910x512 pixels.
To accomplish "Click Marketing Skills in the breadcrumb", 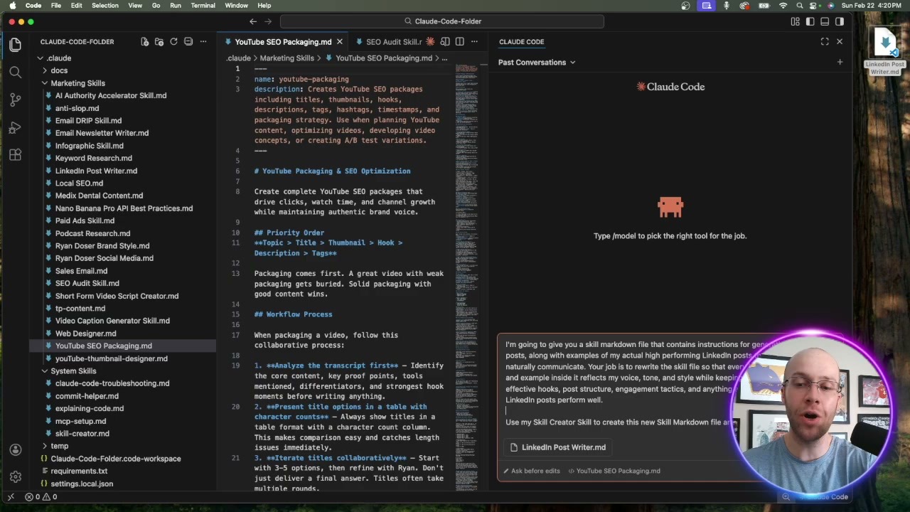I will tap(287, 58).
